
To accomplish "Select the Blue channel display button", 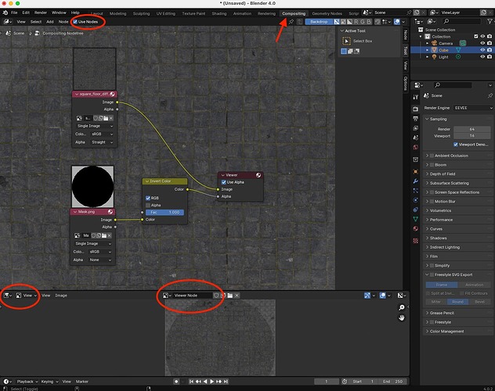I will (x=368, y=22).
